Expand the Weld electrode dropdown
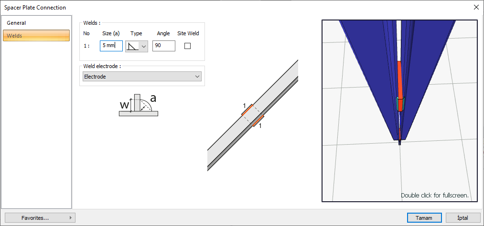Screen dimensions: 484x226 [x=142, y=77]
